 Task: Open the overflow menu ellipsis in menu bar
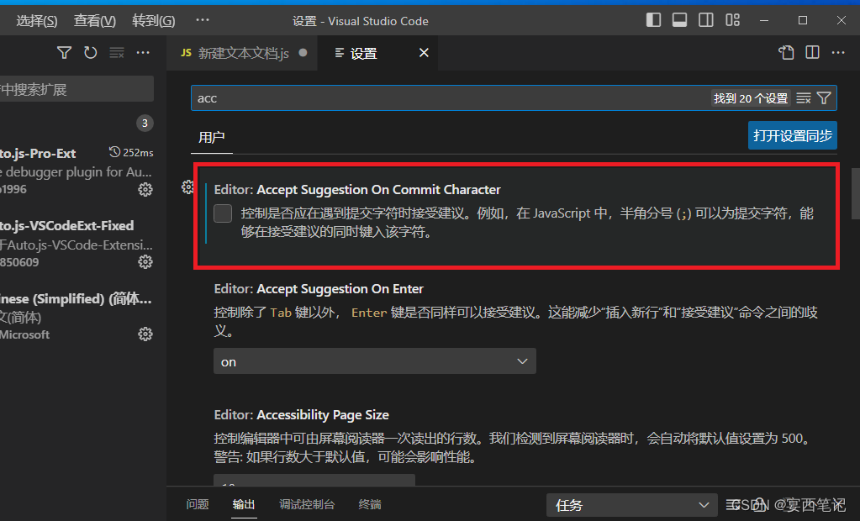[203, 20]
